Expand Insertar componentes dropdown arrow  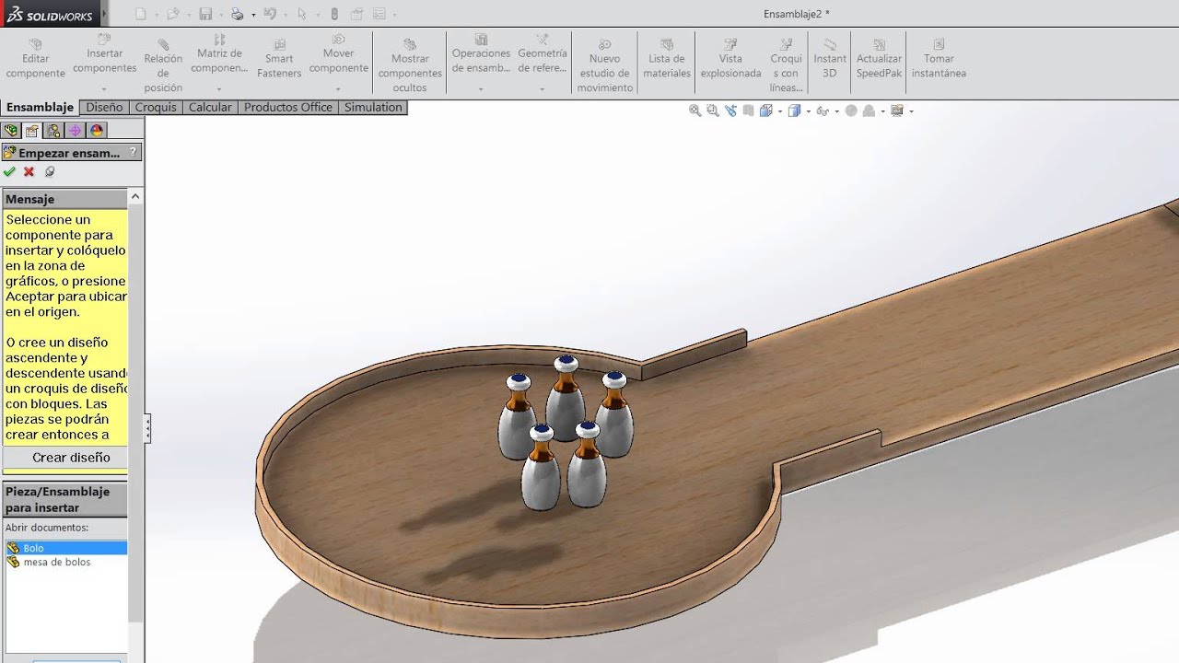(x=105, y=88)
